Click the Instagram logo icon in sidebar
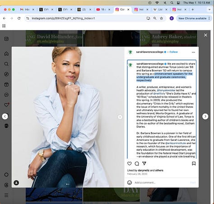 click(6, 39)
